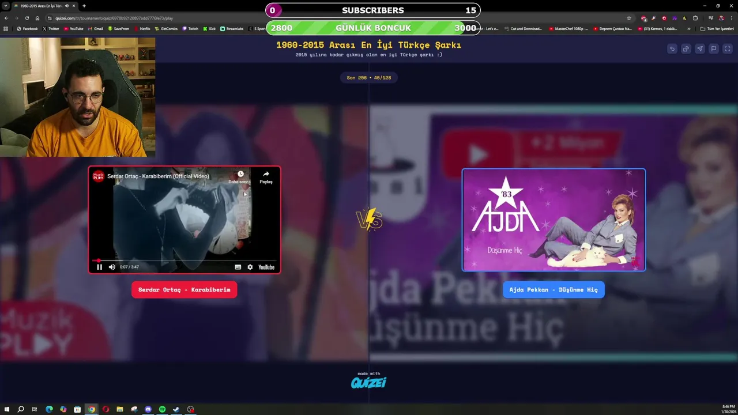Select the Ajda '83 album thumbnail
This screenshot has width=738, height=415.
(x=553, y=220)
